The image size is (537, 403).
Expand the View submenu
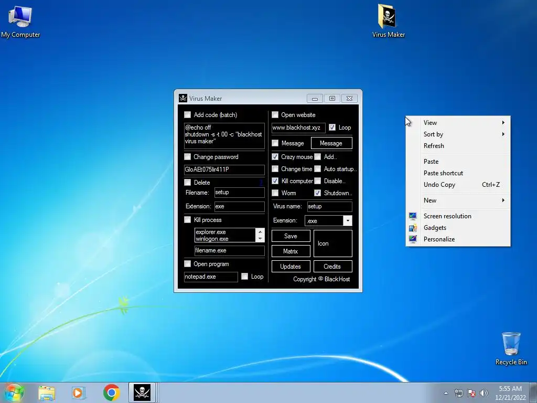pyautogui.click(x=458, y=123)
